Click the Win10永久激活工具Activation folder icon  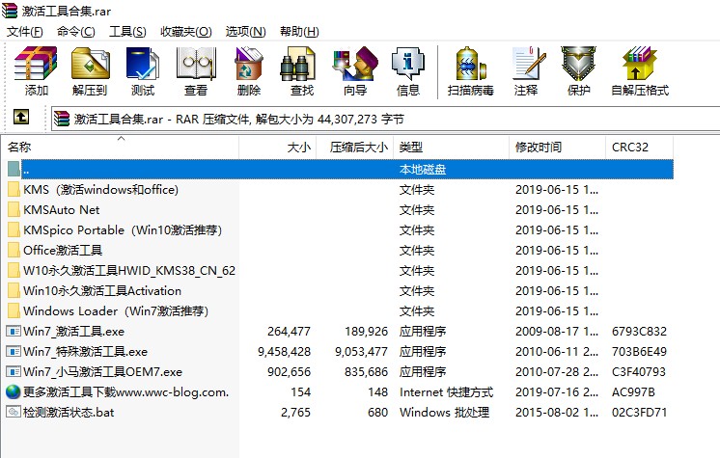tap(14, 290)
